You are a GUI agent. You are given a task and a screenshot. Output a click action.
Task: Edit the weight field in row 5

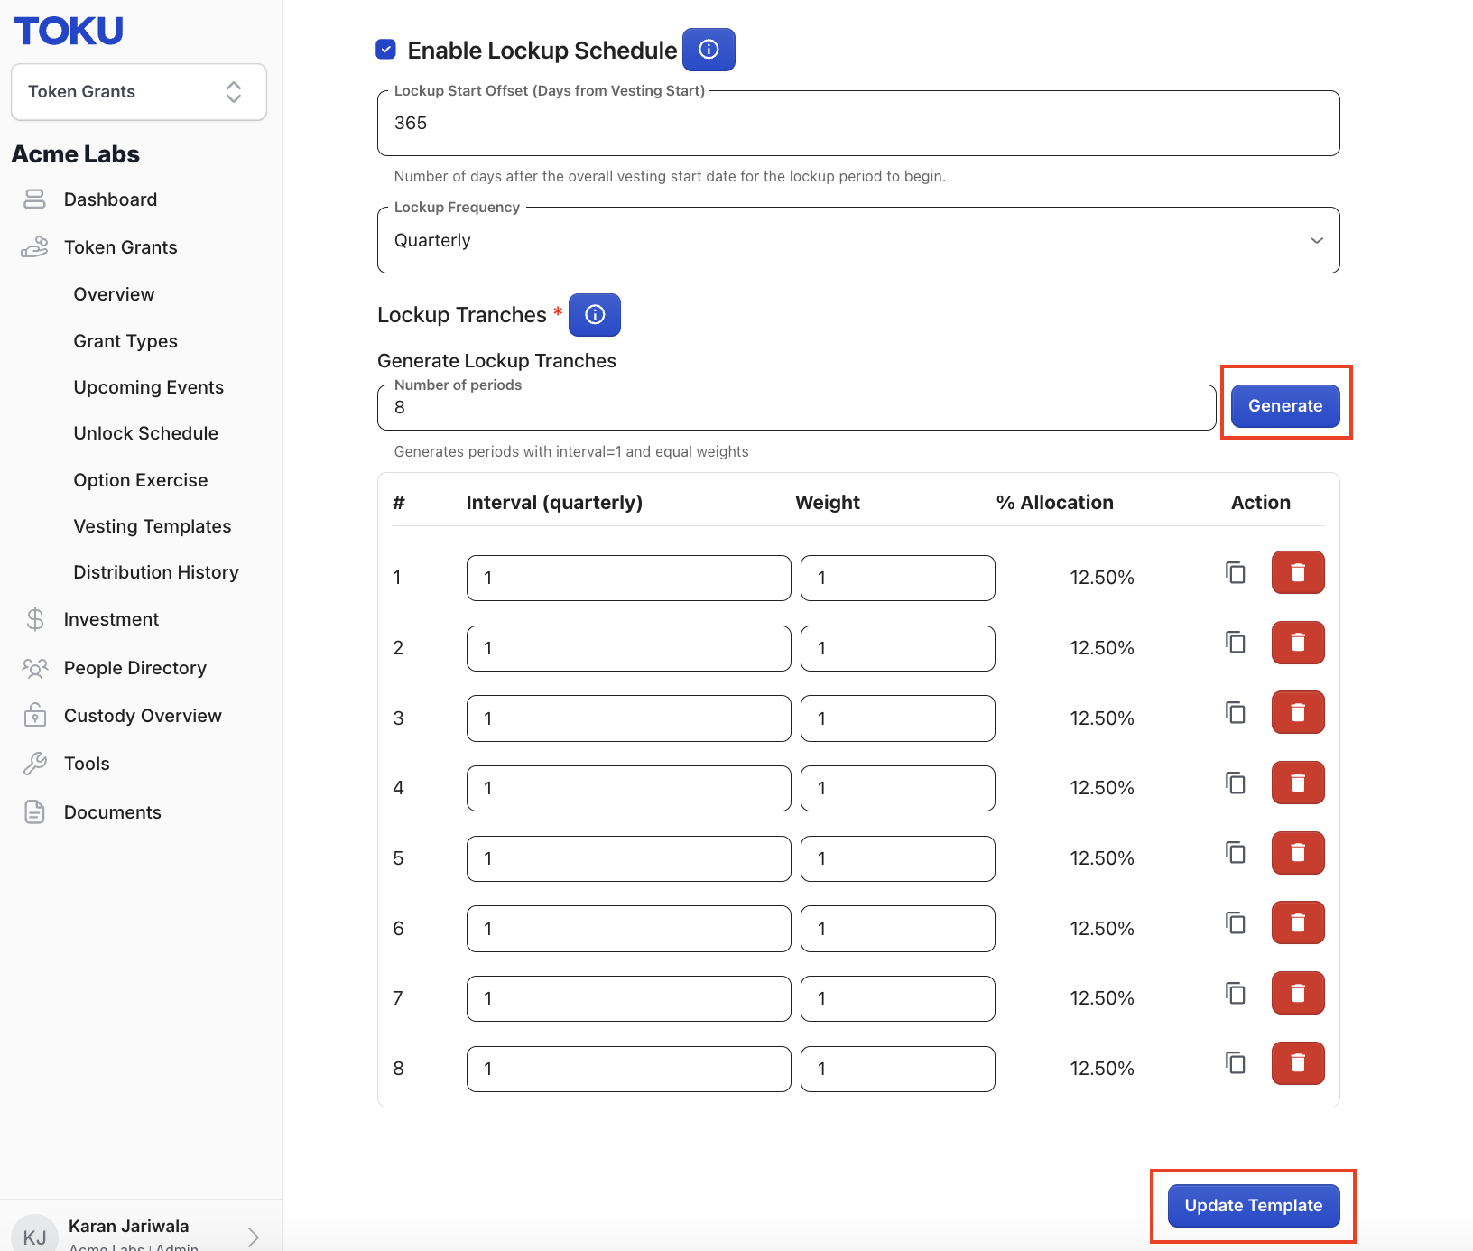pos(898,858)
